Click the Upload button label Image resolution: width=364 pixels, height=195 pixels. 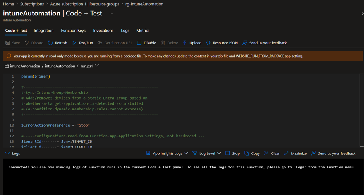pos(196,43)
